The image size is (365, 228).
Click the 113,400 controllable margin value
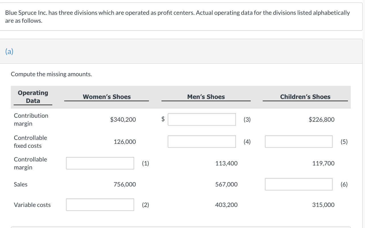pos(227,163)
